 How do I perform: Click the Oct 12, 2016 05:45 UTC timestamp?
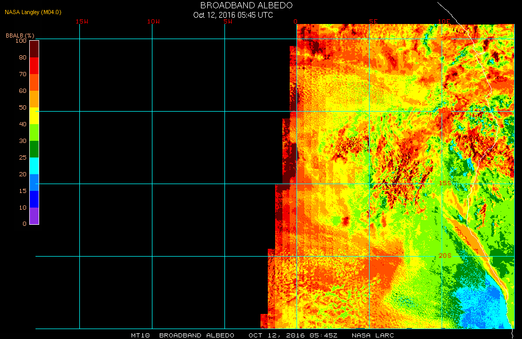[233, 15]
